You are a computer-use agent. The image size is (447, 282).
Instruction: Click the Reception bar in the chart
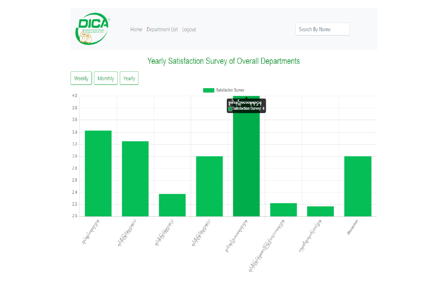click(358, 186)
